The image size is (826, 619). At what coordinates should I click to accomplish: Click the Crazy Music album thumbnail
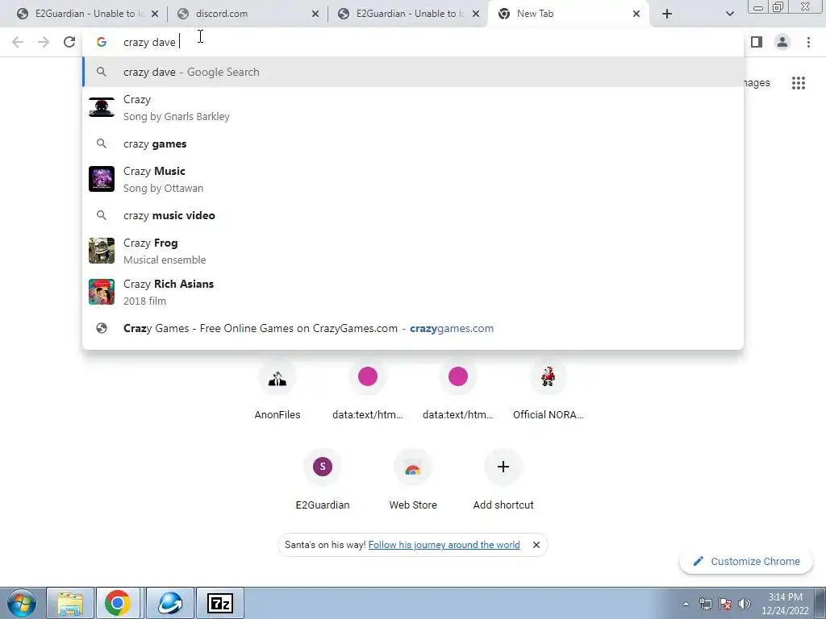click(101, 179)
